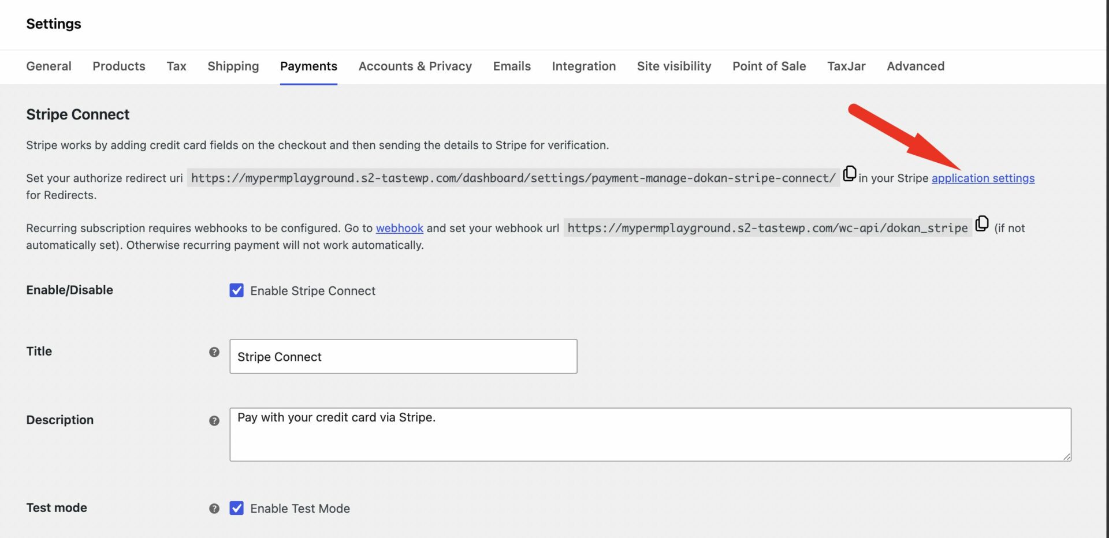Show help tooltip for Test mode
1109x538 pixels.
point(214,509)
